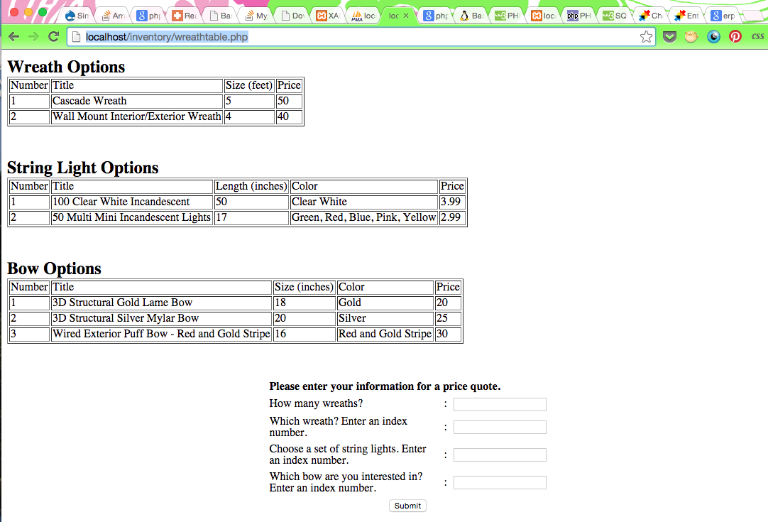Click the 'Bow Options' heading

54,268
